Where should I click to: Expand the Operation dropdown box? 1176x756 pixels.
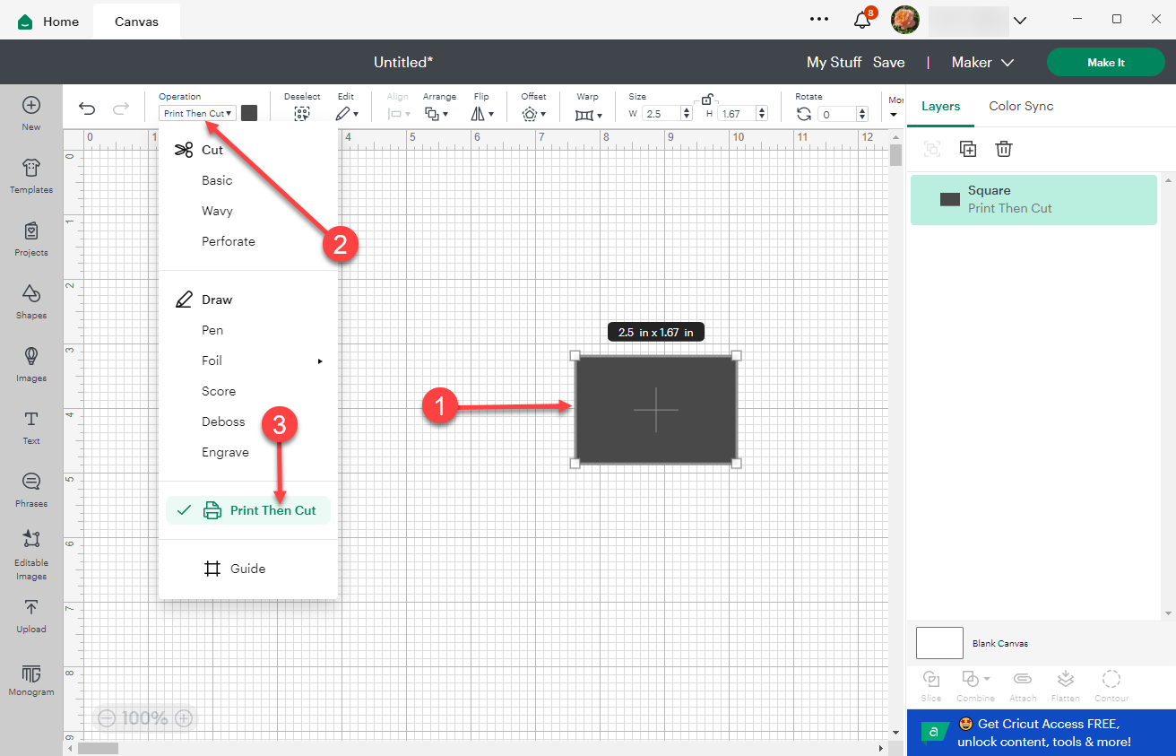pos(198,113)
